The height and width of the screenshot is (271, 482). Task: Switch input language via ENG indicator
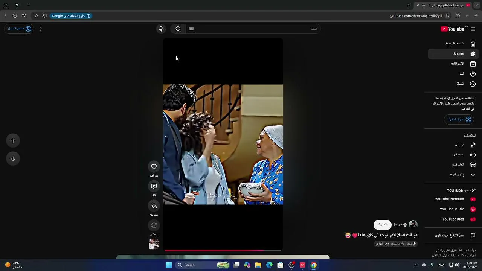point(441,265)
